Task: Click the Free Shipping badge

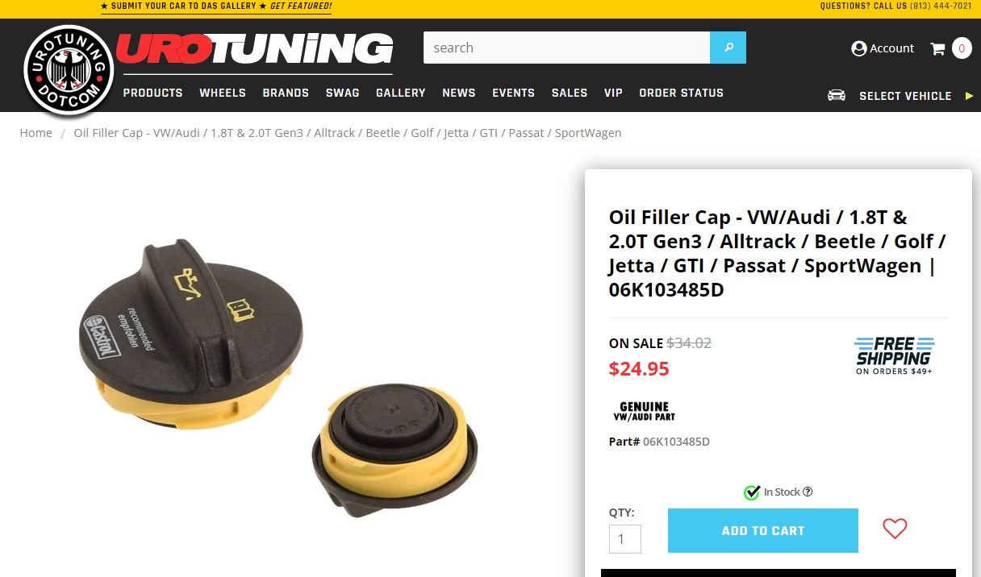Action: [894, 355]
